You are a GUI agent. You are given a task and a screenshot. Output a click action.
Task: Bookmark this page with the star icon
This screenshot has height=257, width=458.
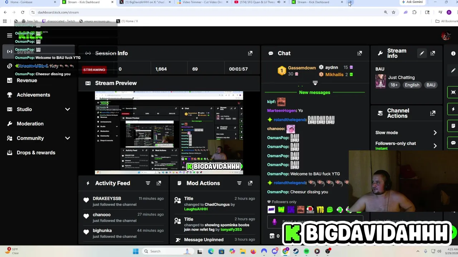[394, 12]
